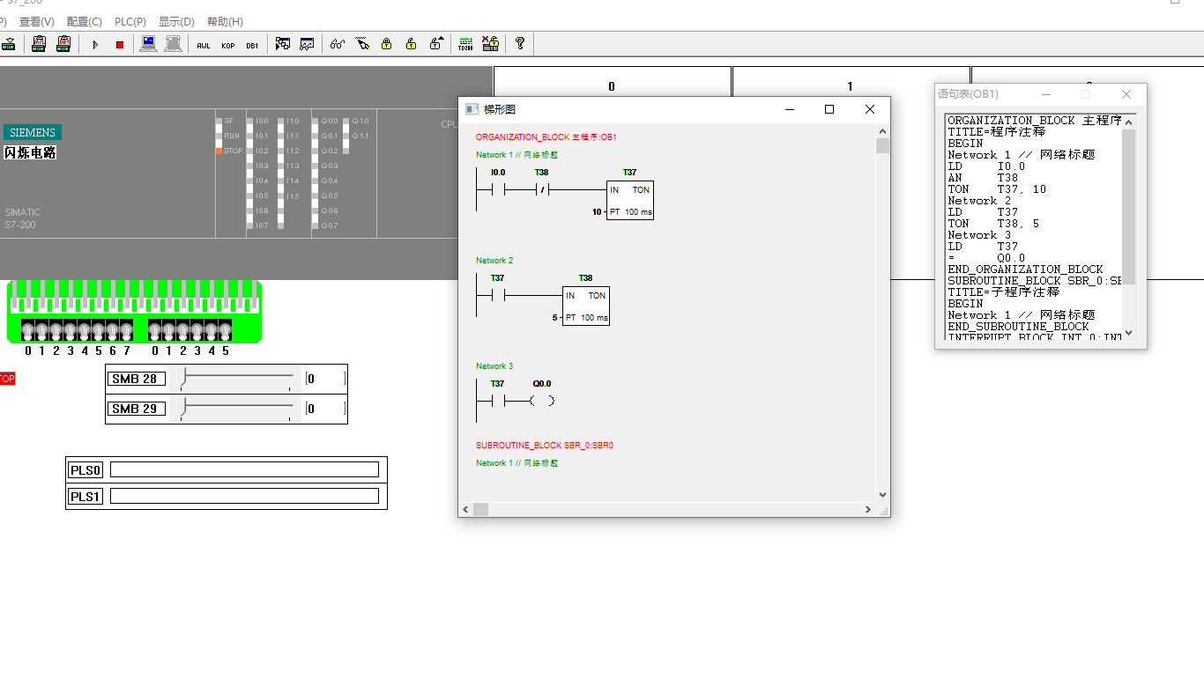Screen dimensions: 1204x679
Task: Click the DB1 data block toolbar icon
Action: [252, 45]
